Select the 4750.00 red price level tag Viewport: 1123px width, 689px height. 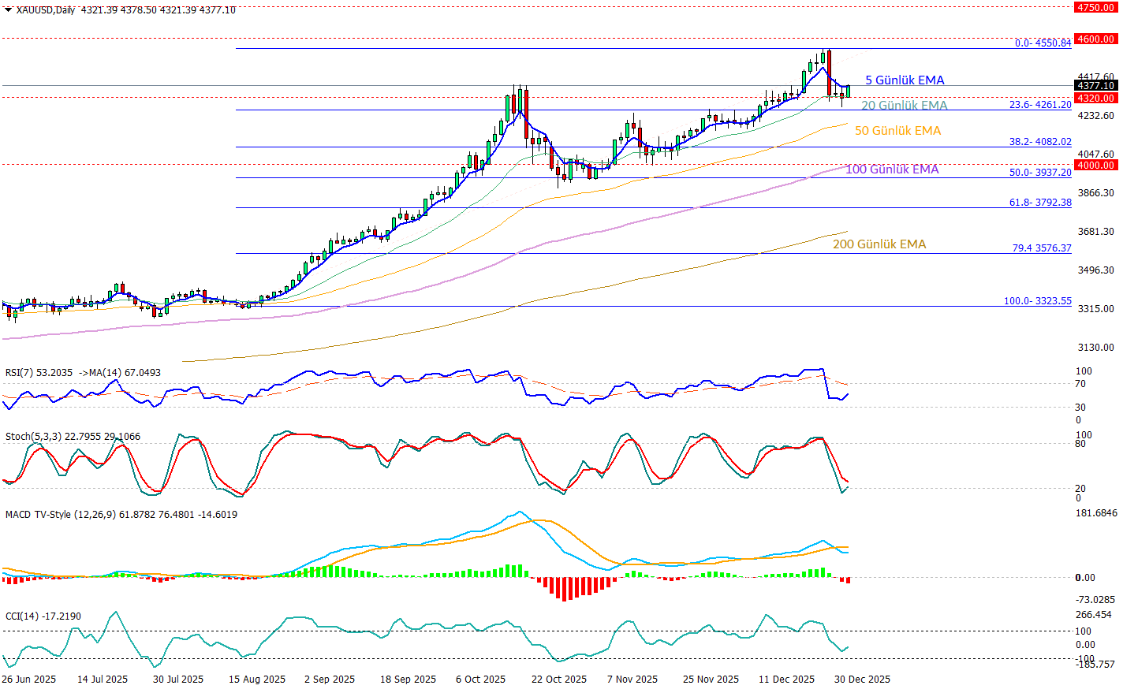[1096, 7]
